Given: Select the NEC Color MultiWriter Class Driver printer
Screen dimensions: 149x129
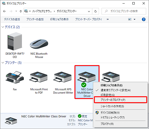Looking at the screenshot, I should click(x=87, y=82).
